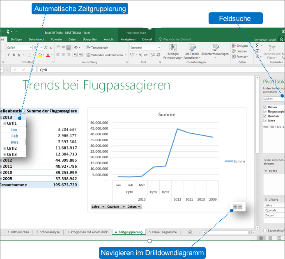
Task: Toggle bold (F) formatting
Action: pyautogui.click(x=9, y=55)
